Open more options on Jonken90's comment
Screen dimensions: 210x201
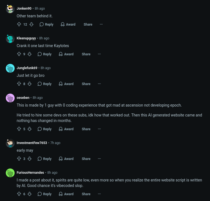point(101,24)
